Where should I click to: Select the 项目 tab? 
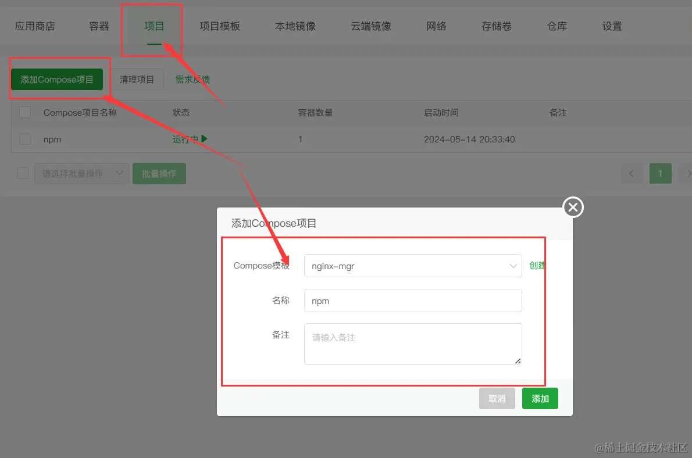(x=154, y=26)
